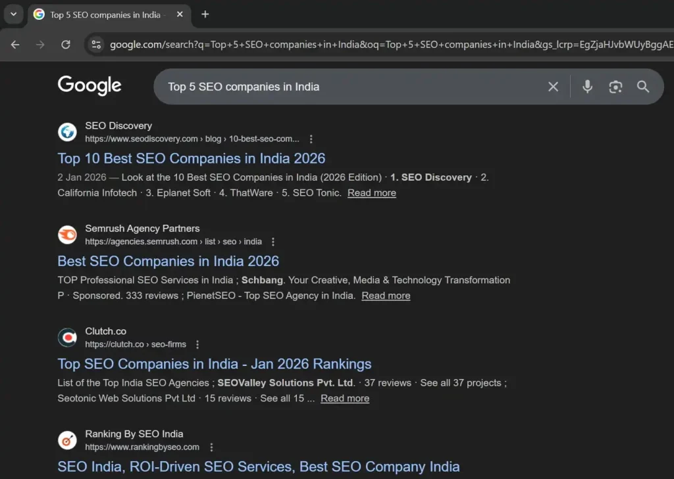Click inside the Google search field
Viewport: 674px width, 479px height.
tap(349, 87)
